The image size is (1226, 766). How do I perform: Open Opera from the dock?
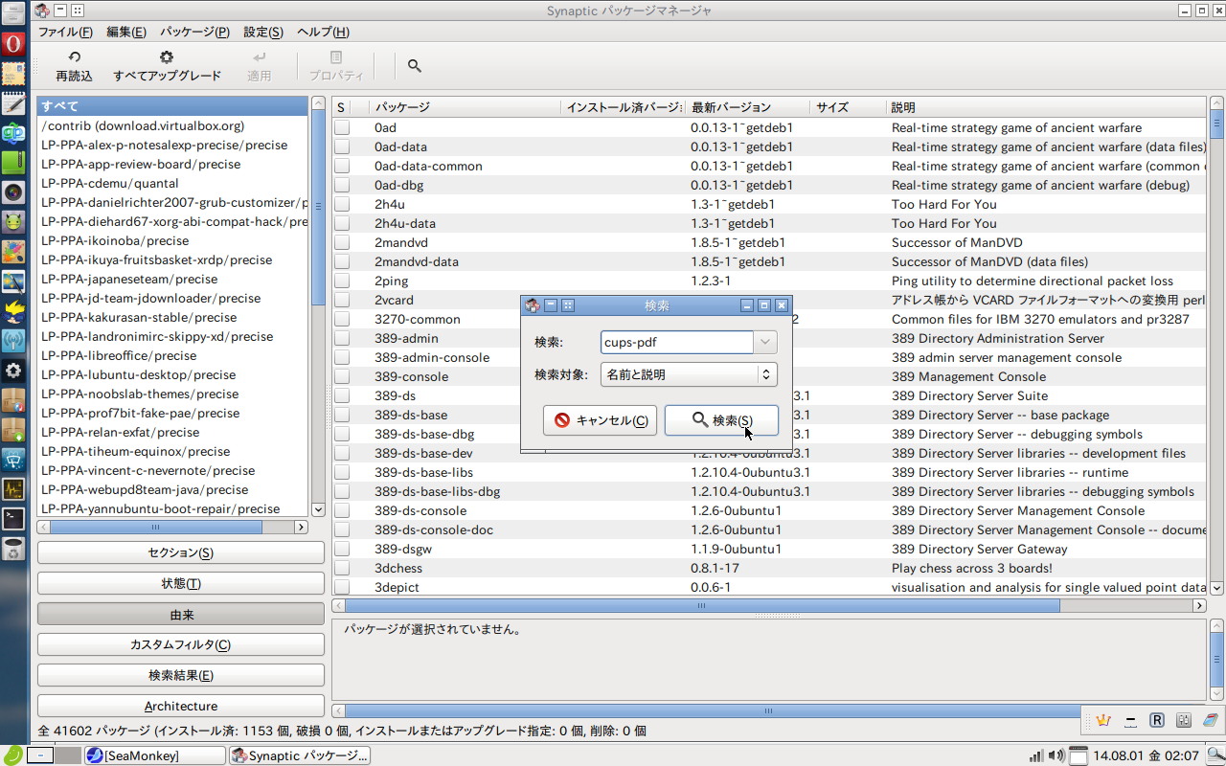pos(12,44)
